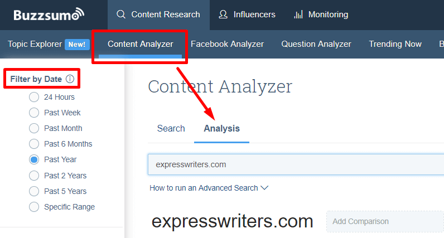Select the 24 Hours date filter
Viewport: 444px width, 238px height.
click(34, 97)
